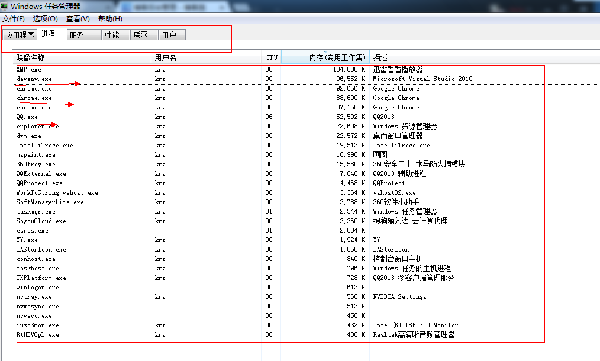
Task: Click the 画图 description
Action: [380, 154]
